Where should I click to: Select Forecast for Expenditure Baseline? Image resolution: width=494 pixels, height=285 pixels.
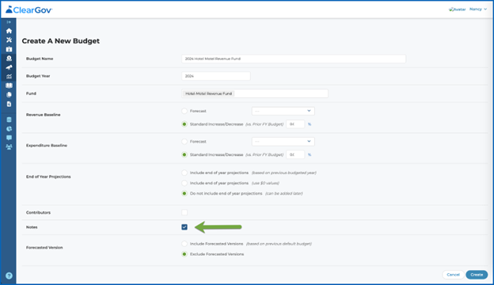pos(184,142)
